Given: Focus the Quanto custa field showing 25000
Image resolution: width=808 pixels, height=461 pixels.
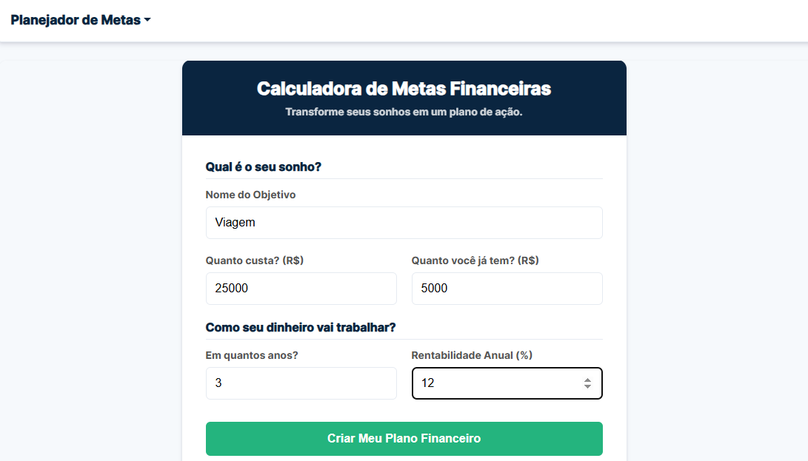Looking at the screenshot, I should coord(301,289).
